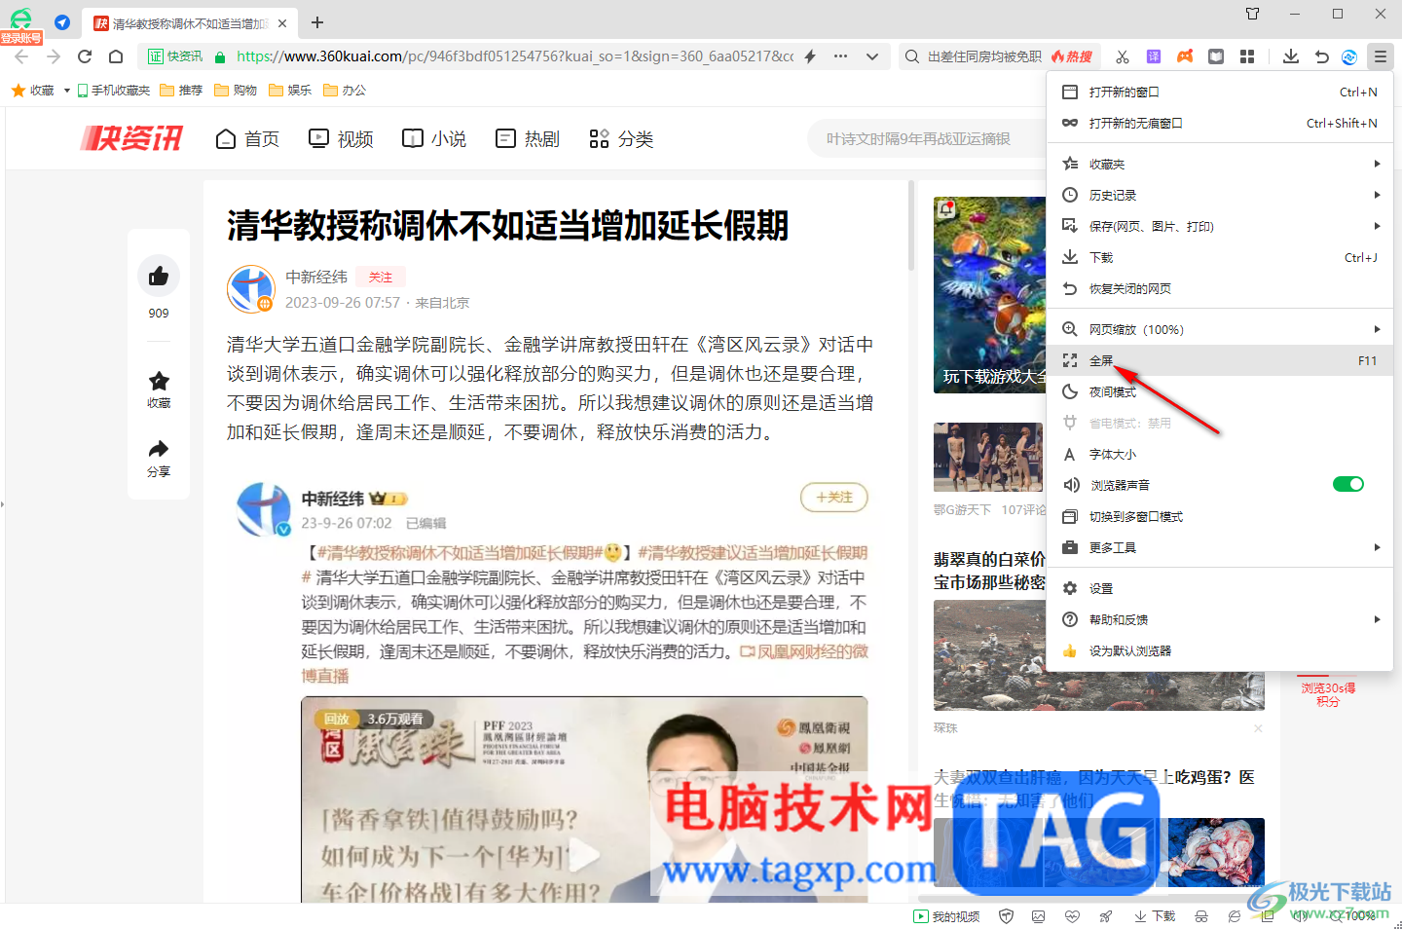Click the 分享 share arrow icon
Screen dimensions: 1402x929
click(x=159, y=449)
